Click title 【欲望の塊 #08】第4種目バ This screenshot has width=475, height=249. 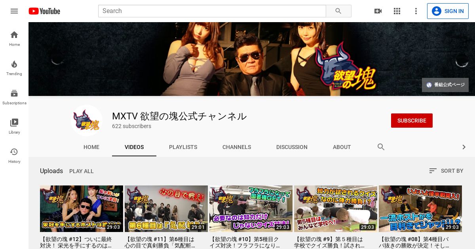pos(414,242)
